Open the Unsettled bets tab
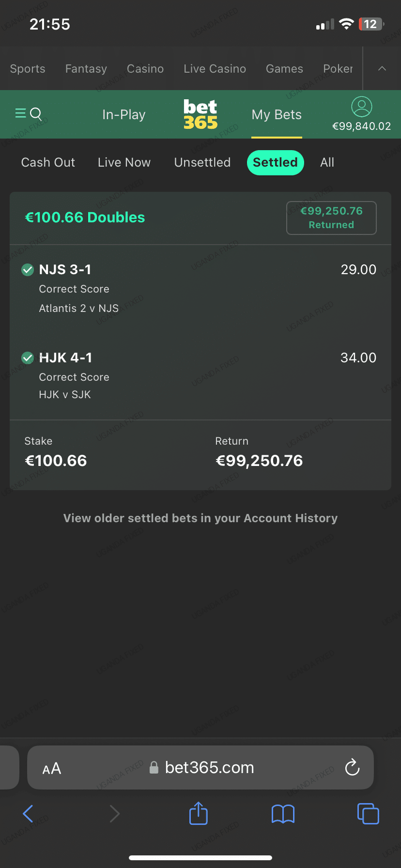 coord(202,162)
